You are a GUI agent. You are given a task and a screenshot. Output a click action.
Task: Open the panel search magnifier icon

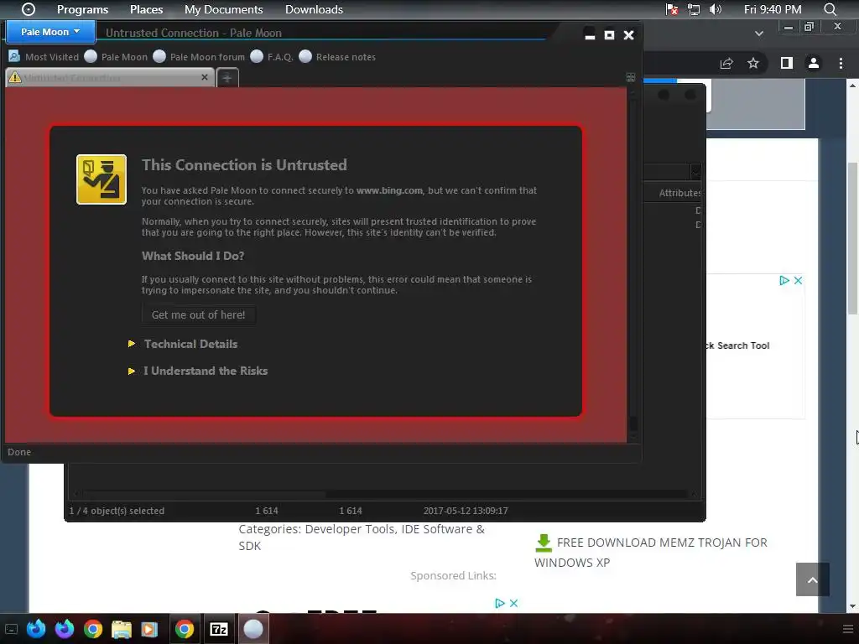tap(830, 9)
